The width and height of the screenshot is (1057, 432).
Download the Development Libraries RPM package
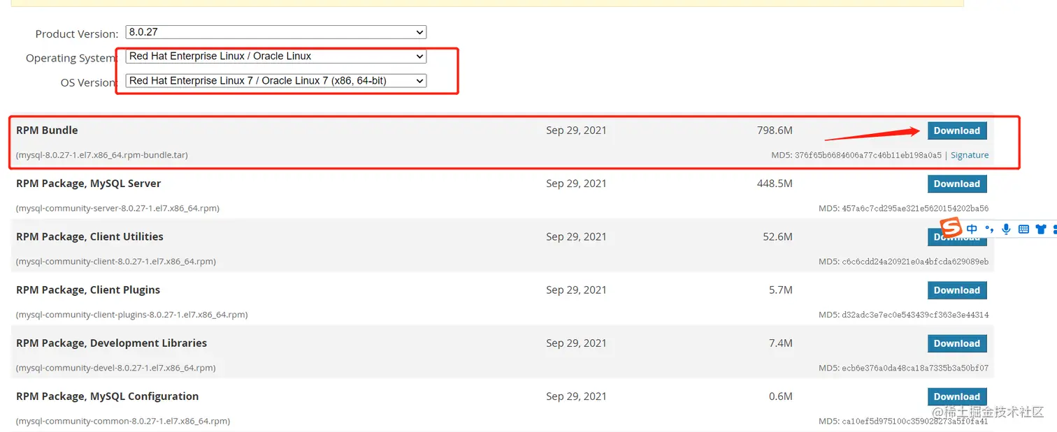coord(957,343)
